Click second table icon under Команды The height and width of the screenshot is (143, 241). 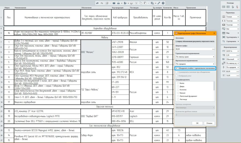coord(228,7)
